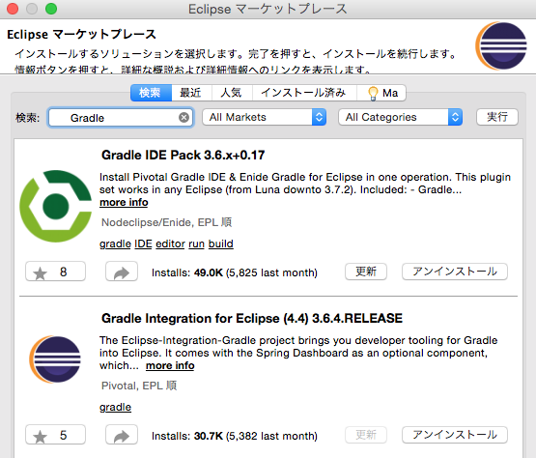Star the Gradle IDE Pack entry

(55, 272)
